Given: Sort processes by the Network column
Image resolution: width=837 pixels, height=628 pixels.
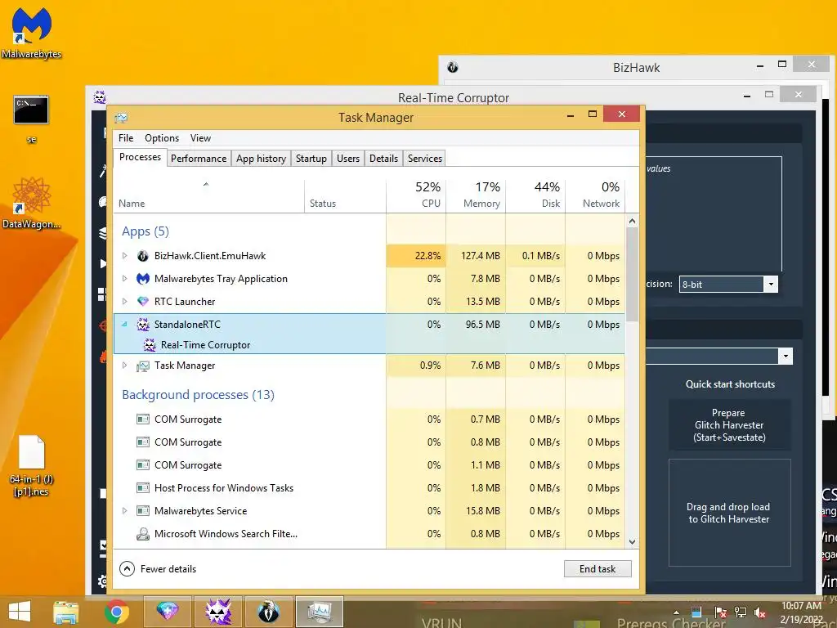Looking at the screenshot, I should tap(595, 195).
